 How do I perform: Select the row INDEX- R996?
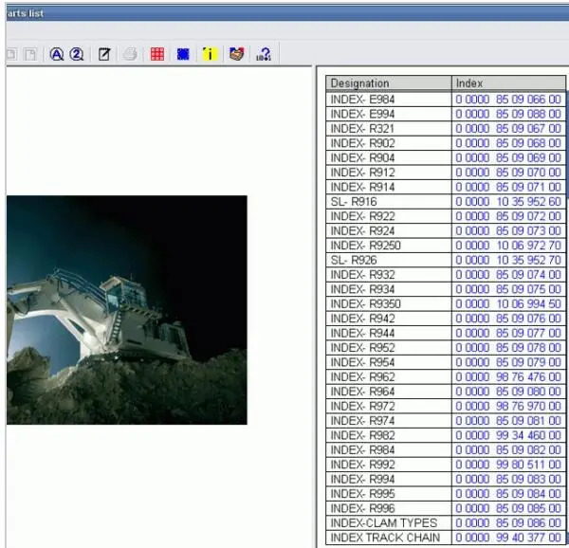pyautogui.click(x=446, y=508)
